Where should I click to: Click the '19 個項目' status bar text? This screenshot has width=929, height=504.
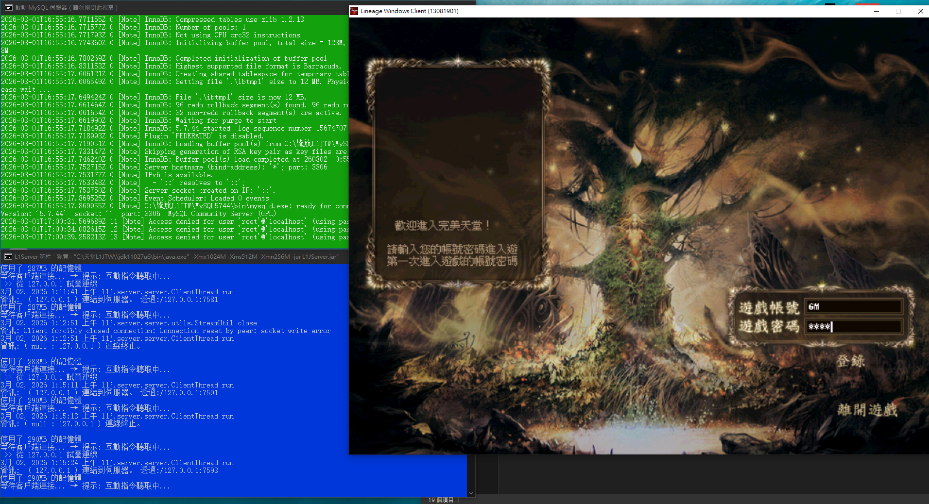point(441,500)
